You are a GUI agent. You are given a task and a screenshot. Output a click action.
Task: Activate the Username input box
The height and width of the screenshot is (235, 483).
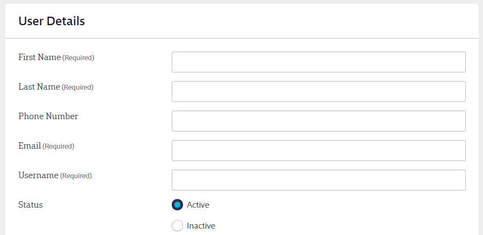click(x=318, y=180)
